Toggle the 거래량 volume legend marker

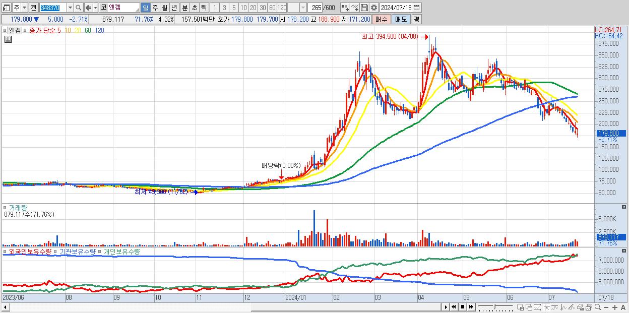click(5, 208)
